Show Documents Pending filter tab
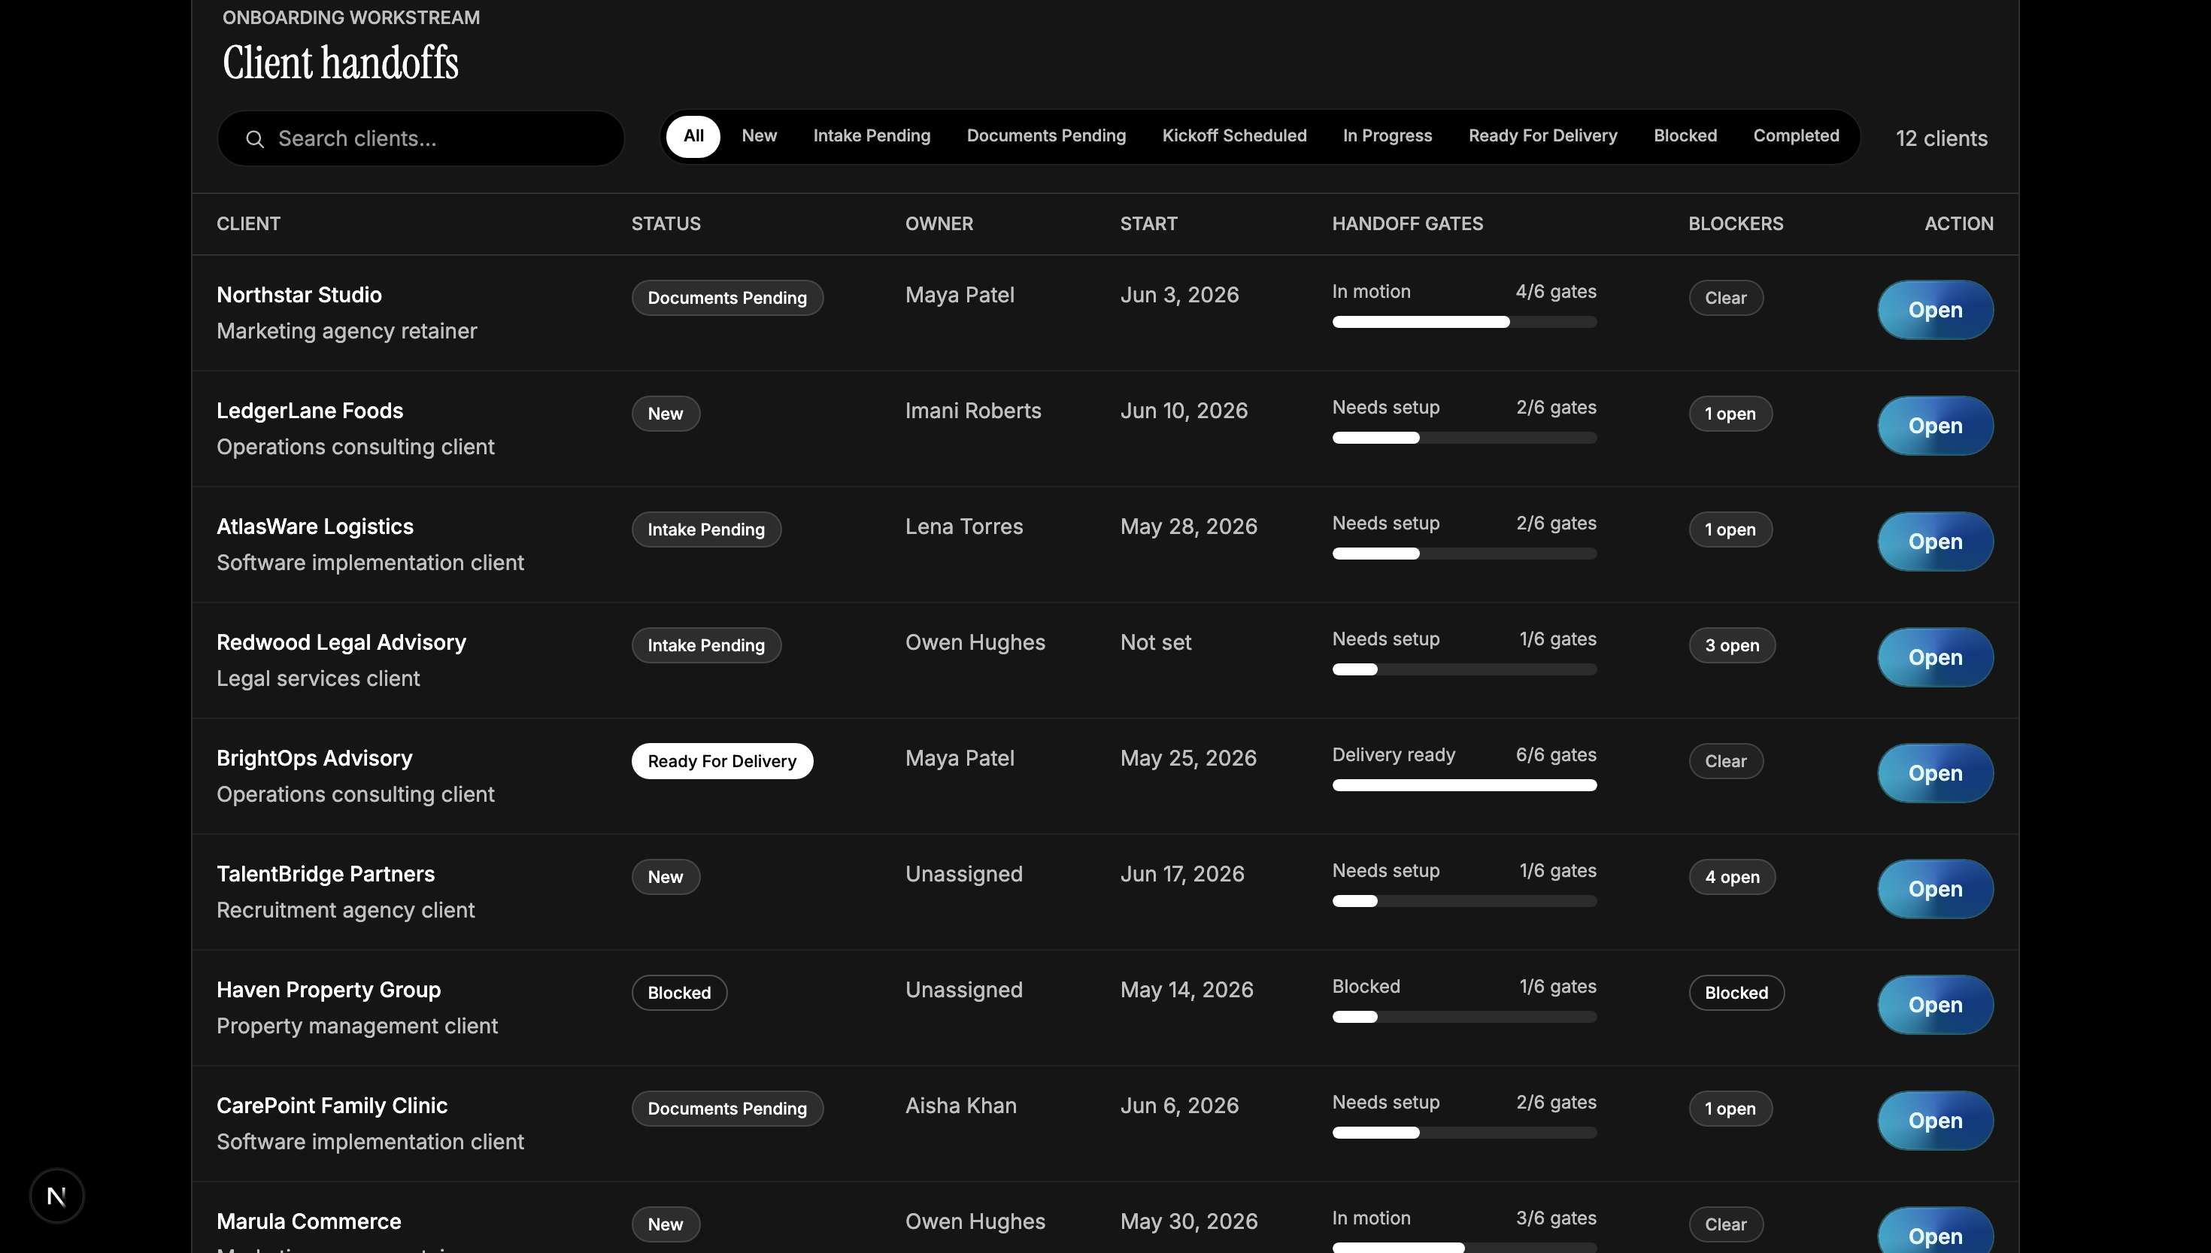 [1046, 136]
